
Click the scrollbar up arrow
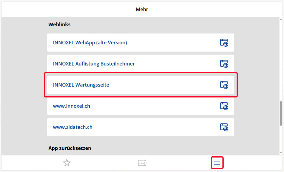tap(281, 19)
